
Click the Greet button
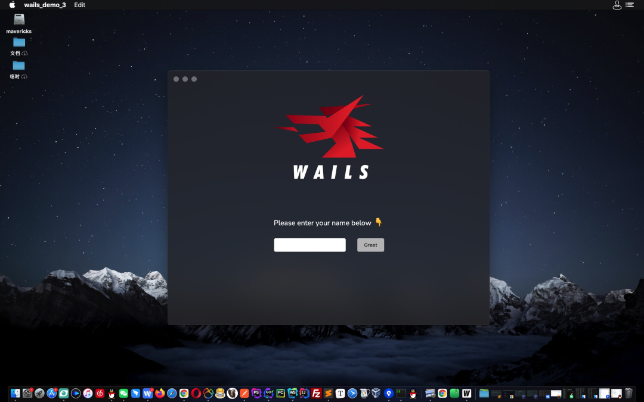pyautogui.click(x=370, y=245)
